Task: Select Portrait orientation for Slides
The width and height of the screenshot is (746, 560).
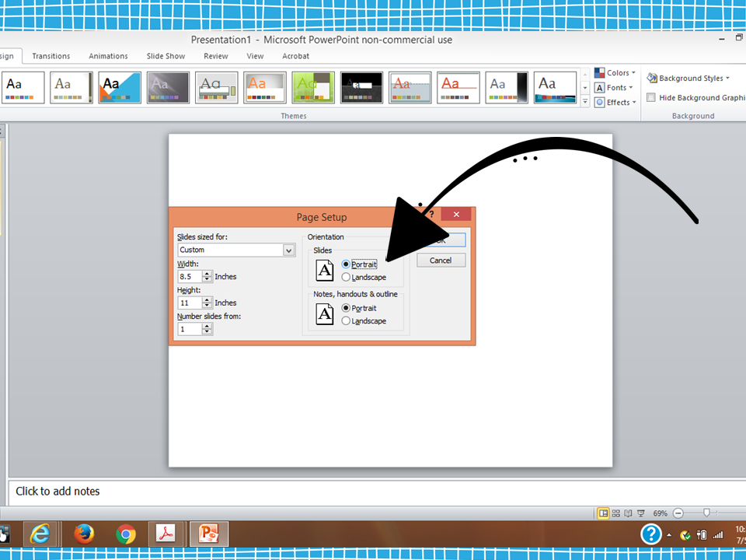Action: tap(346, 264)
